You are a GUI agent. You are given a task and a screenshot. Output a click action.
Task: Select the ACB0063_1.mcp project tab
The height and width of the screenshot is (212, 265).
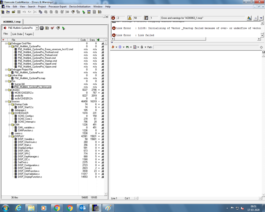[12, 22]
